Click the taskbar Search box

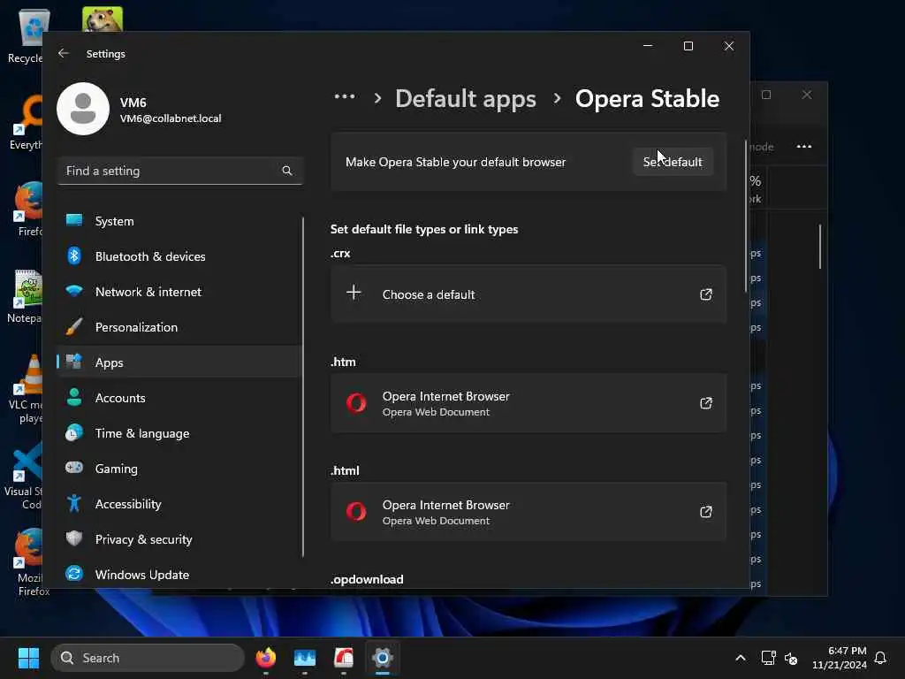pos(148,658)
